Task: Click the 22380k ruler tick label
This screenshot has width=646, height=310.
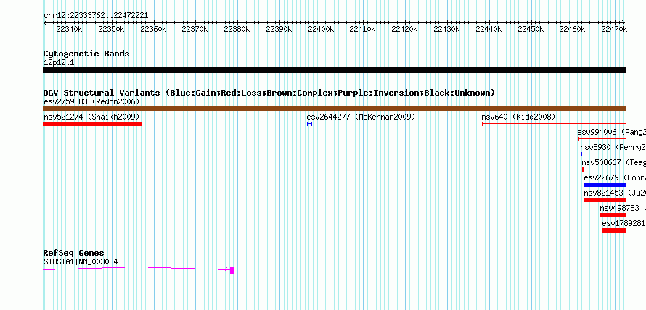Action: pyautogui.click(x=237, y=29)
